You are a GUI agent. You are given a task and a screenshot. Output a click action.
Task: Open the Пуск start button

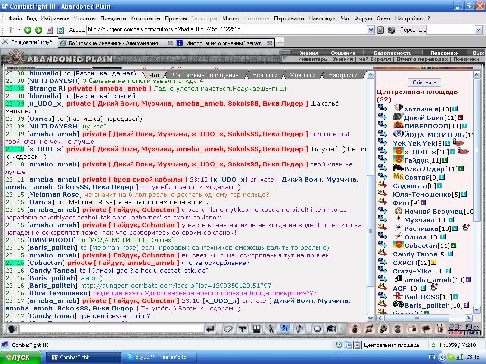click(x=20, y=357)
